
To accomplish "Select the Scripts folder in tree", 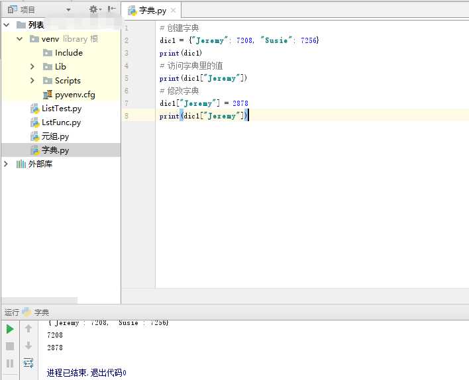I will pos(68,80).
